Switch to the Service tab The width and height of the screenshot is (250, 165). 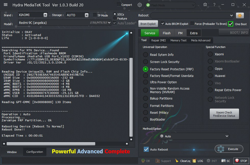click(150, 33)
